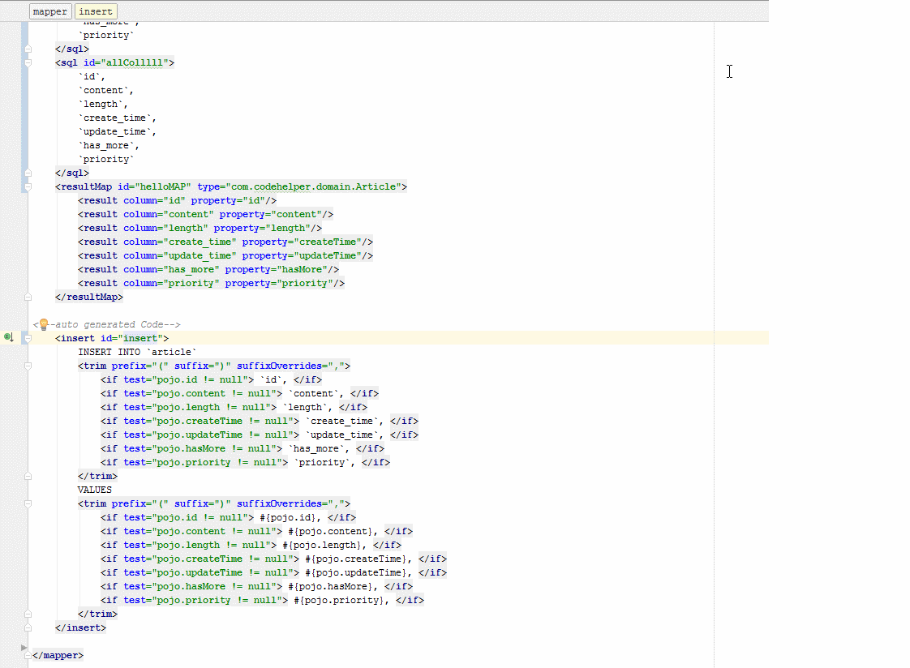910x668 pixels.
Task: Click fold marker at closing mapper tag
Action: point(28,655)
